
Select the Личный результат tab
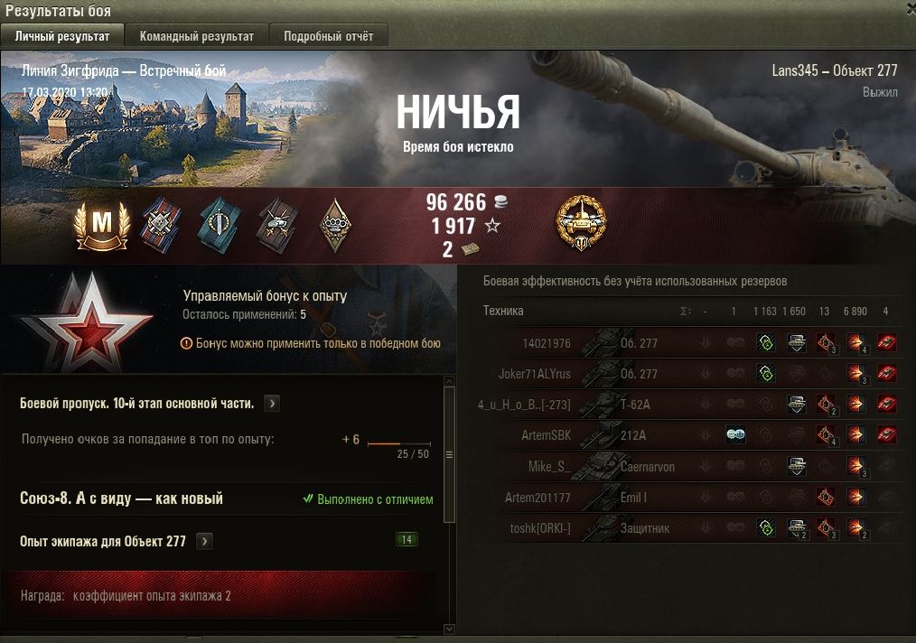pyautogui.click(x=62, y=36)
